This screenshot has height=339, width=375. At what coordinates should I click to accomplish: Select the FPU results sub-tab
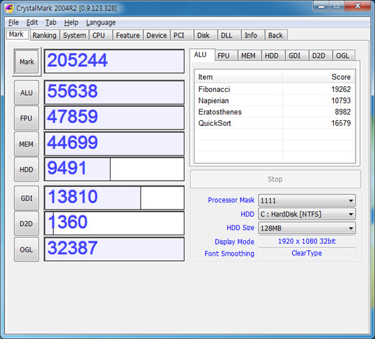pos(226,56)
